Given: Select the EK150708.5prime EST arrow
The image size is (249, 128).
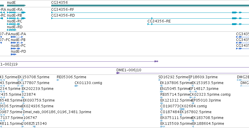Looking at the screenshot, I should (x=20, y=80).
